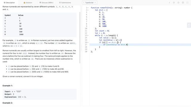Click the reset code icon

[x=178, y=3]
